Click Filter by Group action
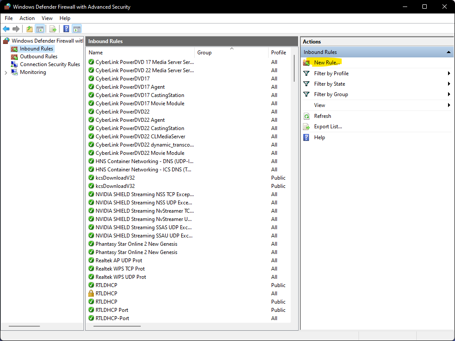This screenshot has height=341, width=455. point(331,94)
